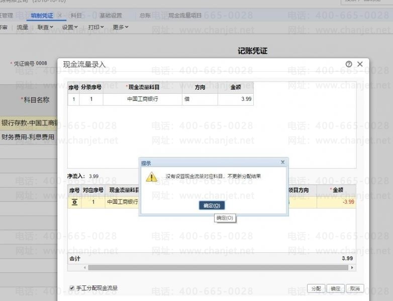Click the 方向 column header

click(200, 87)
